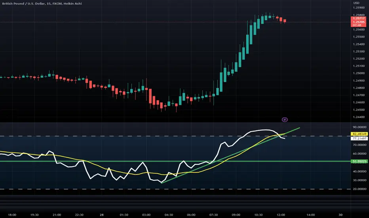Click the 1.25000 price axis label
The image size is (369, 218).
[x=359, y=73]
